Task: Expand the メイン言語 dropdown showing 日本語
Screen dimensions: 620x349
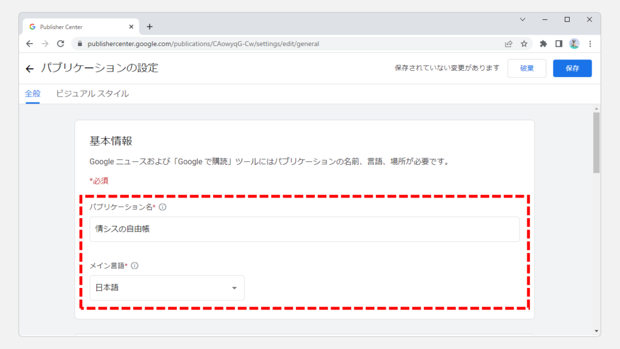Action: [x=167, y=288]
